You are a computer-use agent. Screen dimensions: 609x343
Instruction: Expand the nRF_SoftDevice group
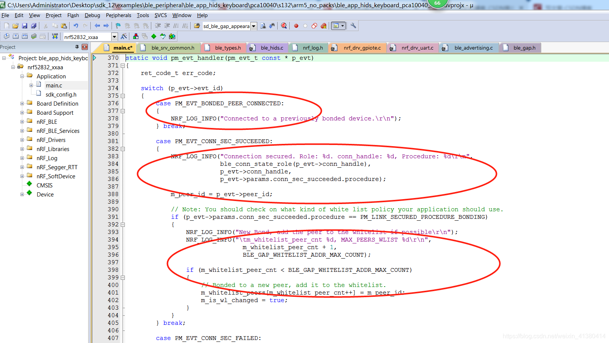[22, 176]
